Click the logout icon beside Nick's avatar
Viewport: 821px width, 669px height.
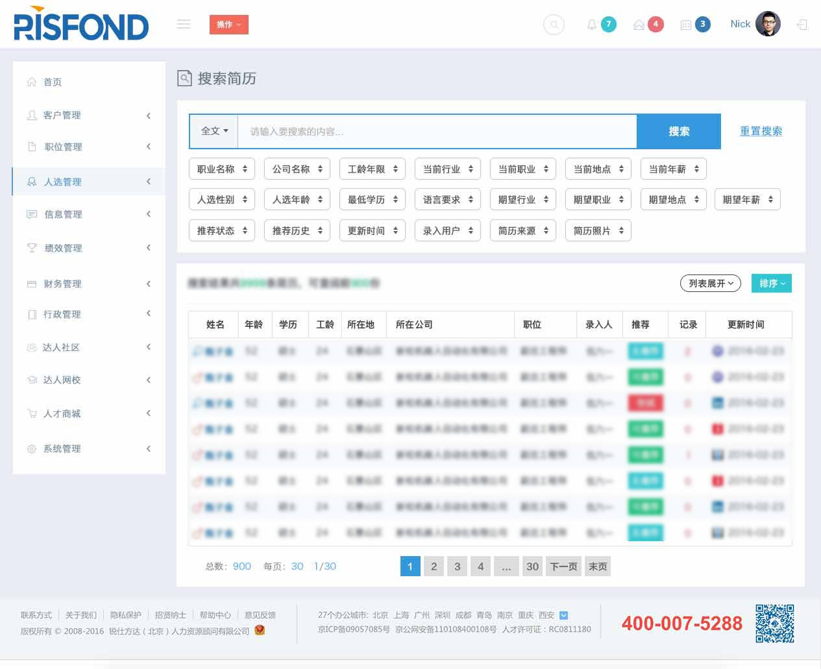pos(802,25)
